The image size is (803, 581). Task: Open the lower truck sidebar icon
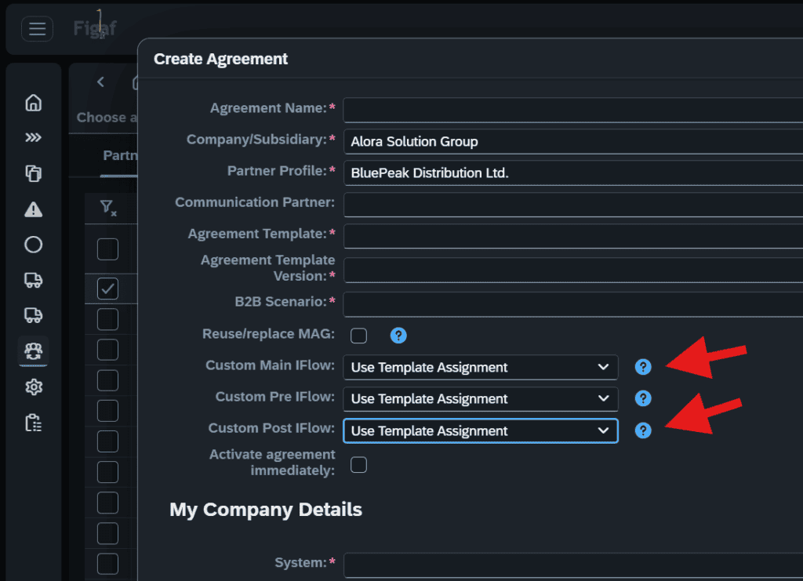click(x=33, y=315)
